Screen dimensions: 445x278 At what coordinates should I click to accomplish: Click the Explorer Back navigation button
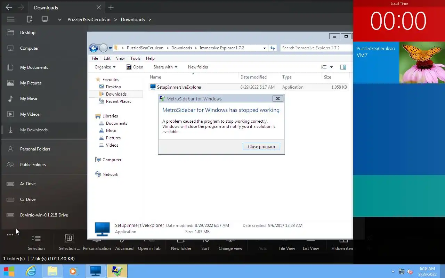click(x=94, y=48)
